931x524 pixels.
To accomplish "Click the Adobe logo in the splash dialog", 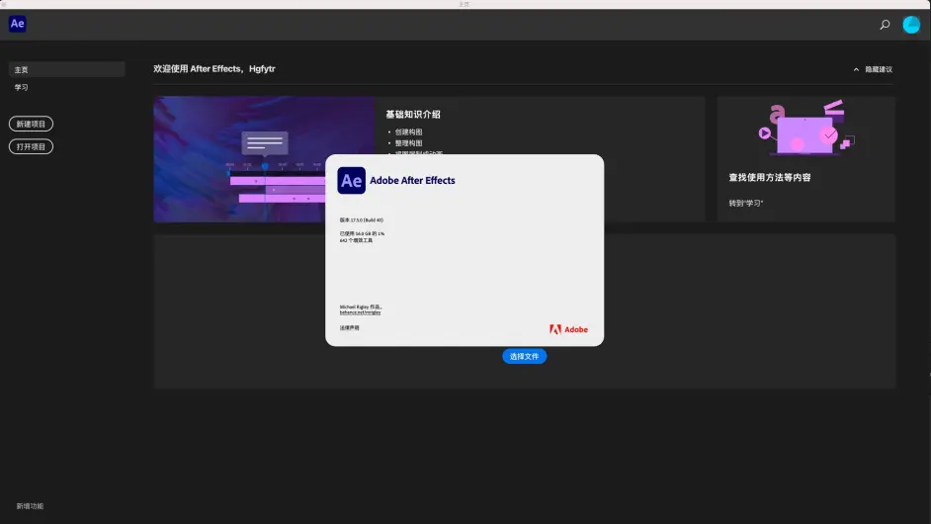I will [568, 329].
